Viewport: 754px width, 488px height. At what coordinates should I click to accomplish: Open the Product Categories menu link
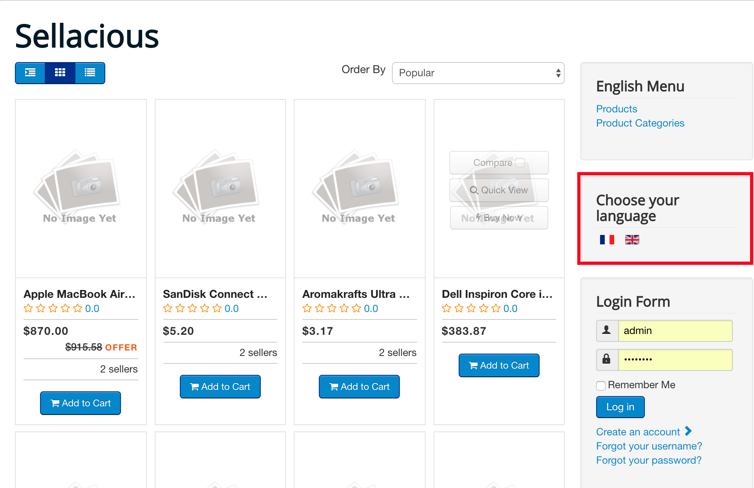(640, 123)
